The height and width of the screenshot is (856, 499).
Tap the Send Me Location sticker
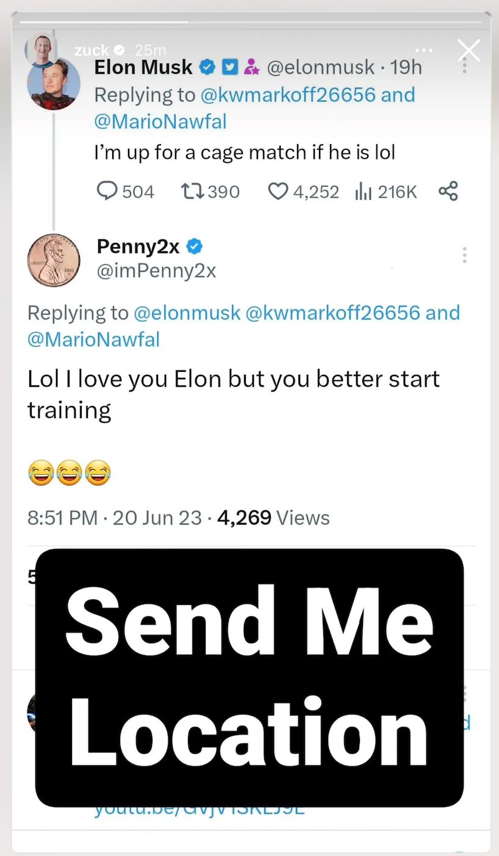[249, 678]
